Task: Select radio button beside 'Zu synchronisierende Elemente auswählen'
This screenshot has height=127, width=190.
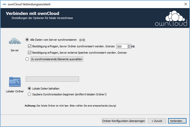Action: click(x=27, y=59)
